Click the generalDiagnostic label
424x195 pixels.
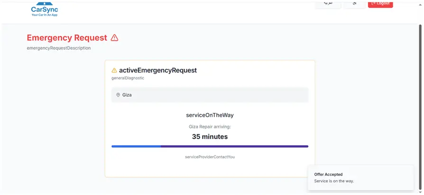[x=128, y=78]
